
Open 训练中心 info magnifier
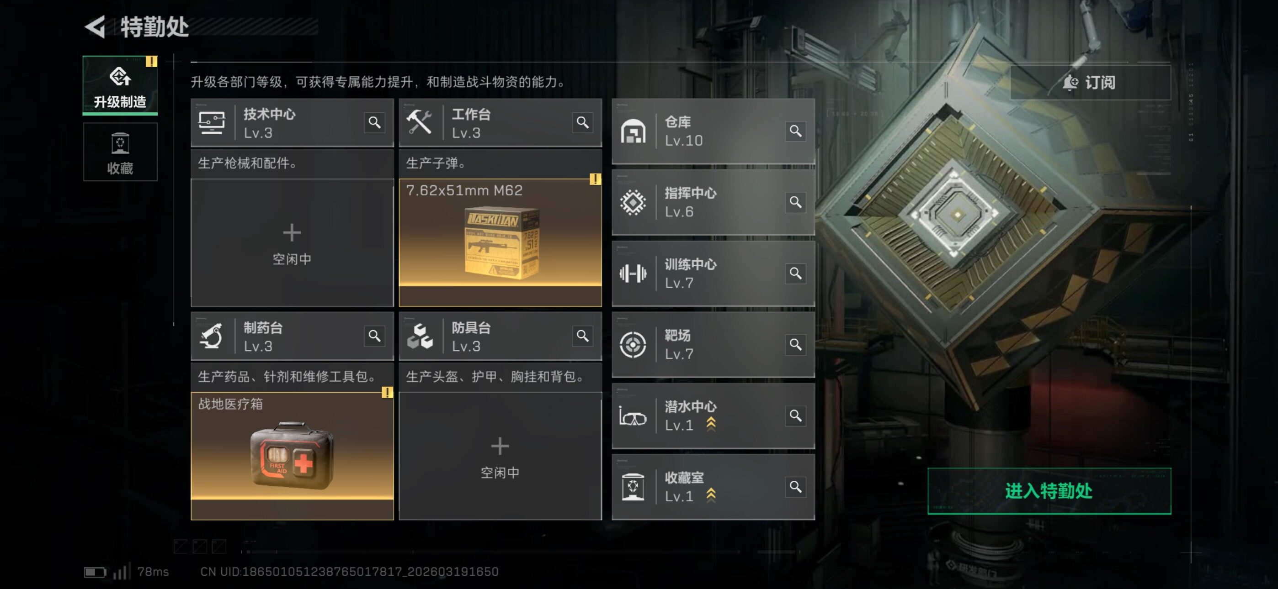(795, 273)
